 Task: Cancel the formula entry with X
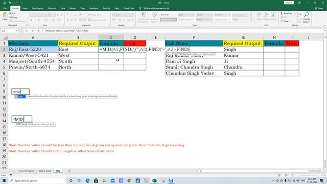(x=27, y=31)
